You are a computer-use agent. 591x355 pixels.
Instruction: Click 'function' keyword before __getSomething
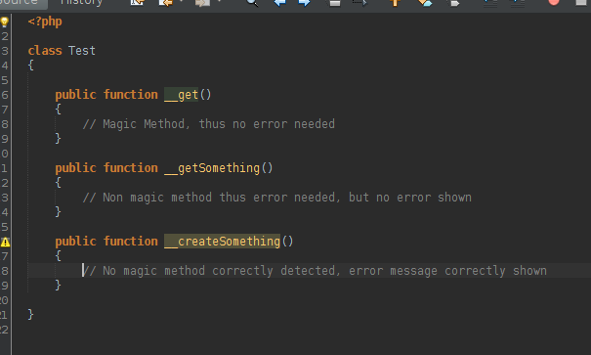click(x=131, y=168)
